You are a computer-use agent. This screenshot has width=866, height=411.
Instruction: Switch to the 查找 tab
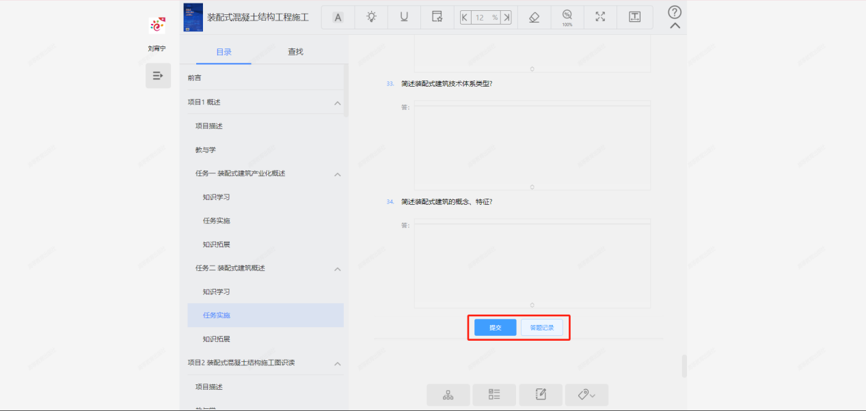tap(295, 52)
